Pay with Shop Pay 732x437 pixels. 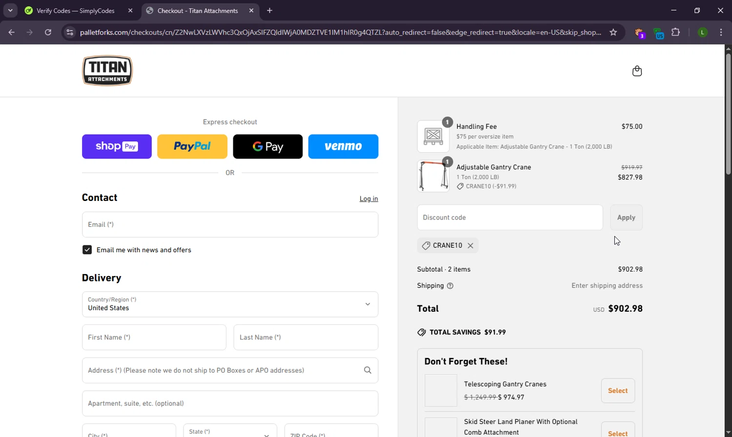pyautogui.click(x=117, y=146)
